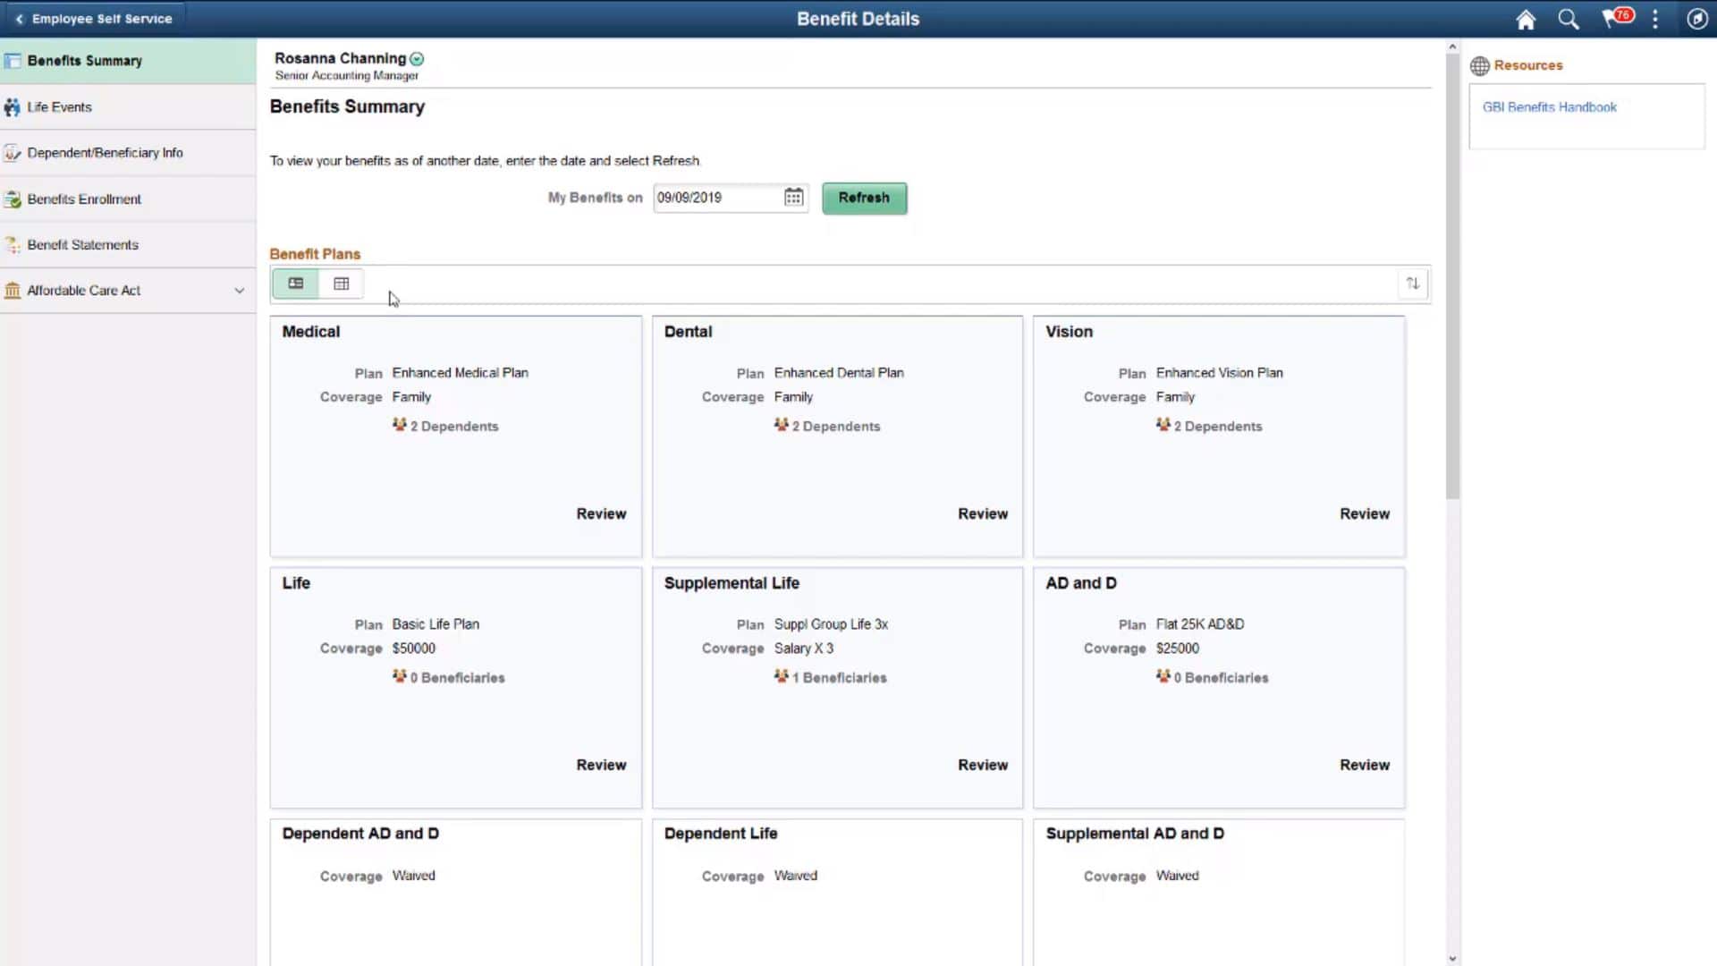This screenshot has width=1717, height=966.
Task: Select the Benefit Statements sidebar icon
Action: pos(12,244)
